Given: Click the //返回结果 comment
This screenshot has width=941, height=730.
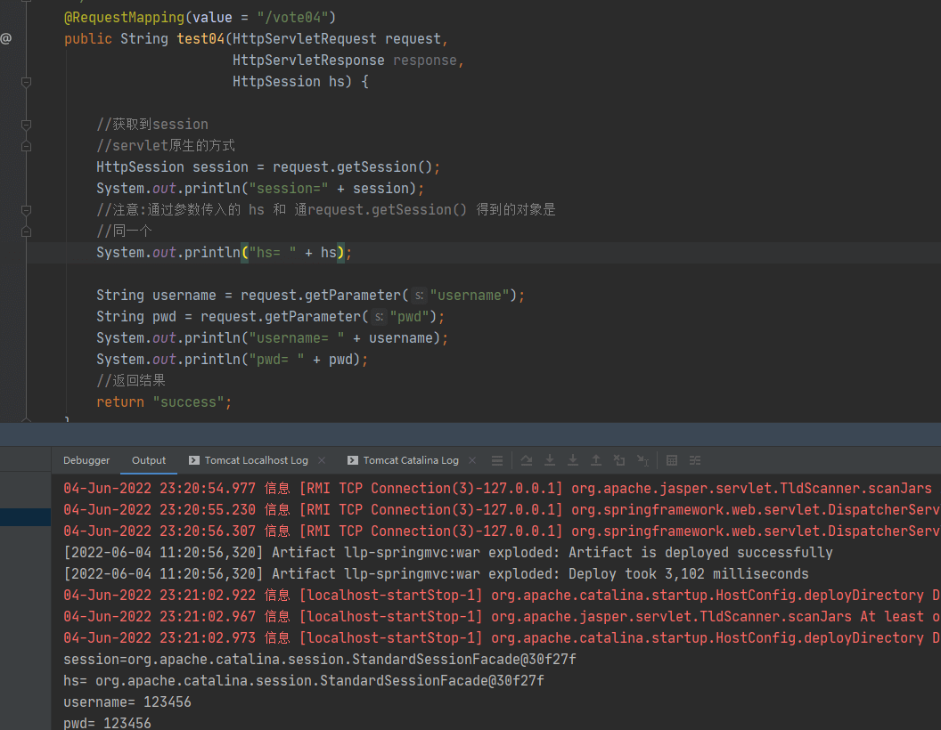Looking at the screenshot, I should coord(131,381).
